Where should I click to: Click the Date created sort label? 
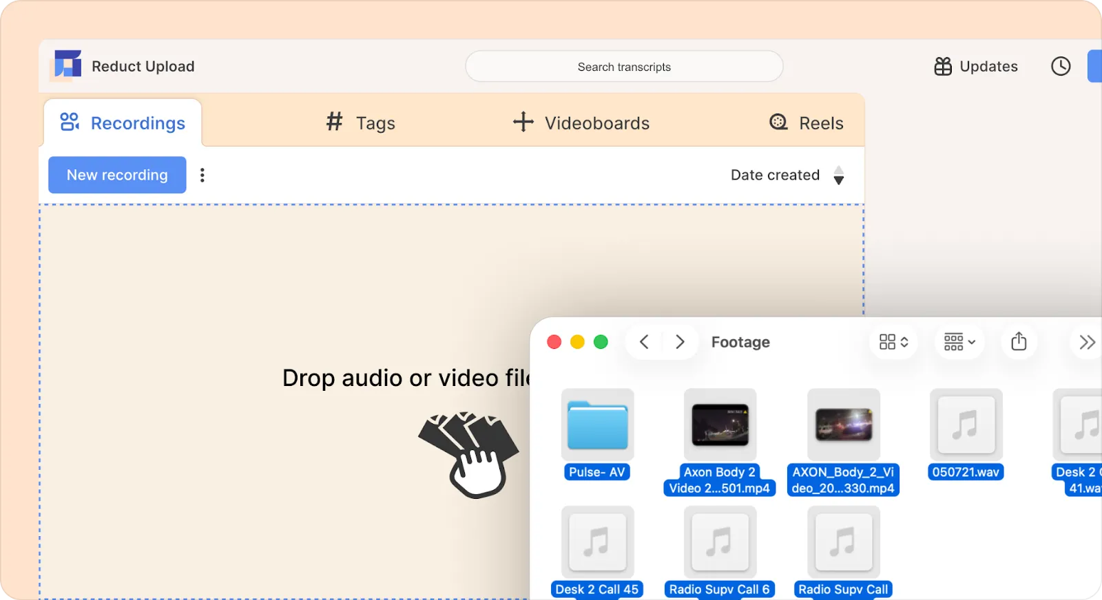pyautogui.click(x=775, y=175)
